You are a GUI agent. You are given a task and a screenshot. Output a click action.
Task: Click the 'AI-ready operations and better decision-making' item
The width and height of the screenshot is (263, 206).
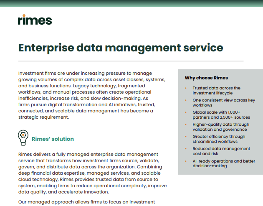pos(224,163)
